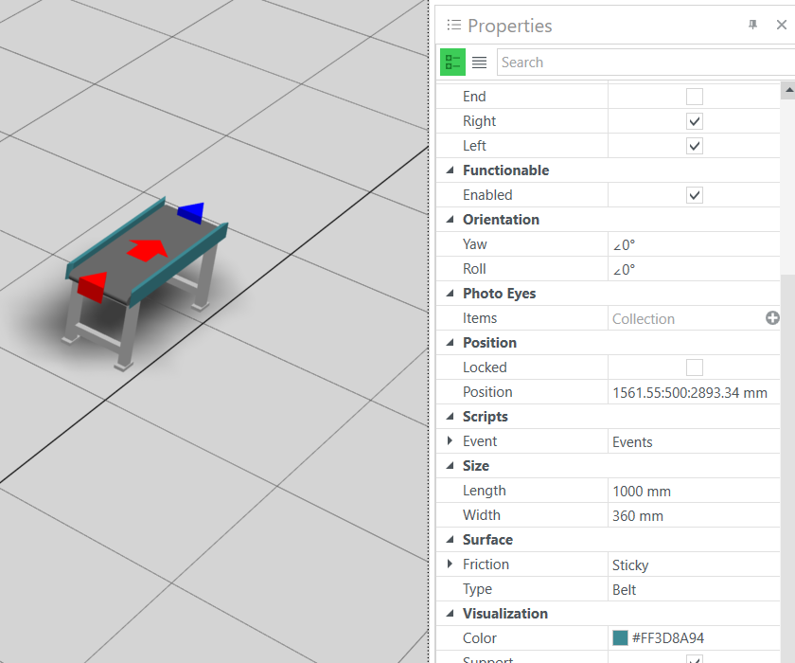The image size is (795, 663).
Task: Add a Photo Eyes collection item
Action: [x=772, y=318]
